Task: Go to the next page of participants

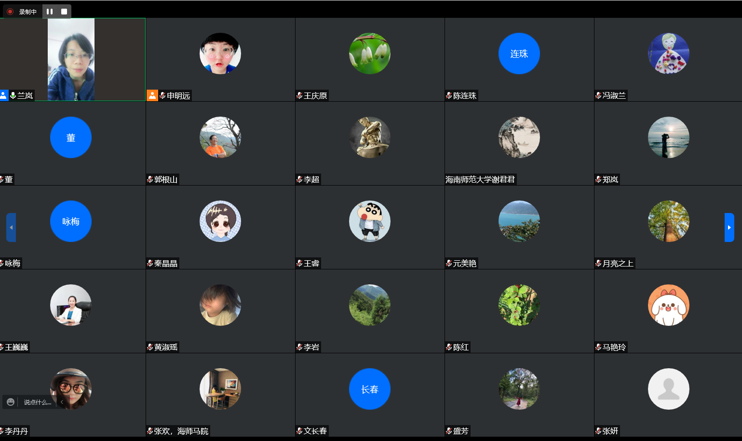Action: (729, 227)
